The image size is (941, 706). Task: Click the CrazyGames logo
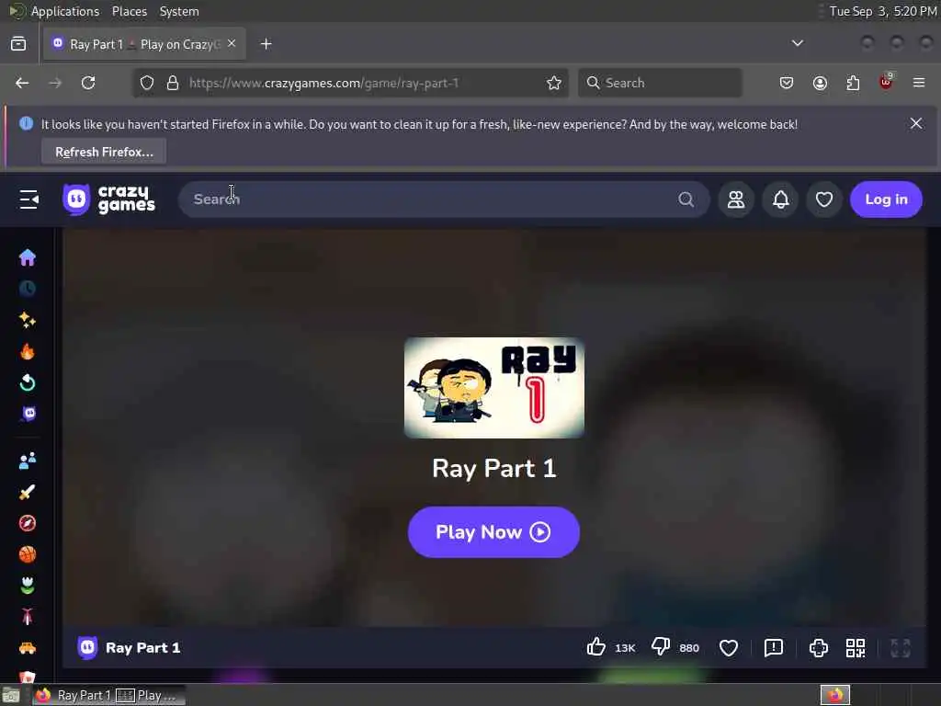108,199
